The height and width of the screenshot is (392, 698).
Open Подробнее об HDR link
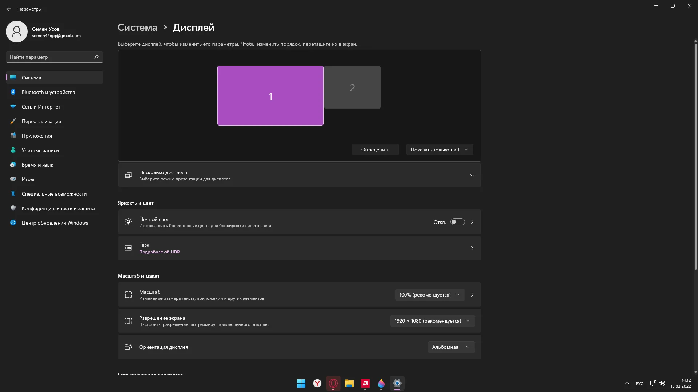[160, 252]
